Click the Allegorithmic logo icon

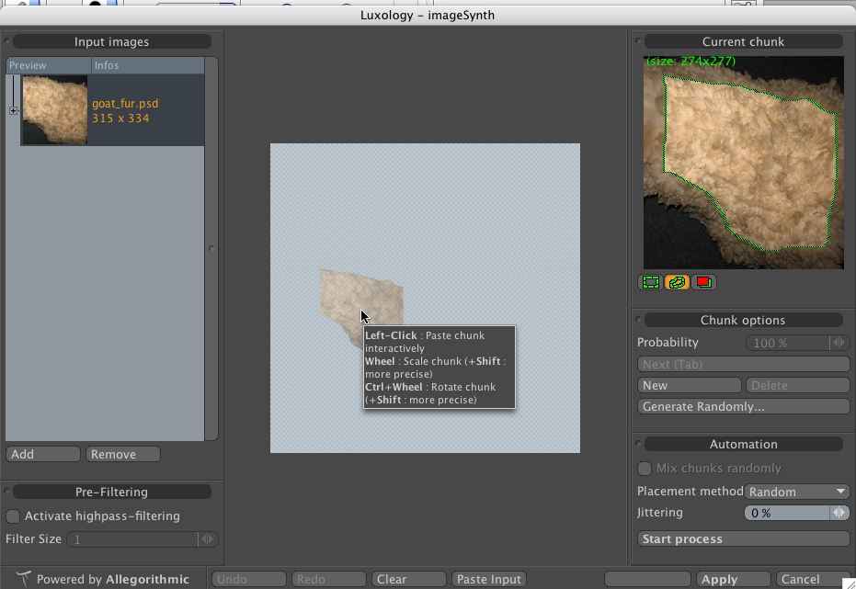point(23,579)
